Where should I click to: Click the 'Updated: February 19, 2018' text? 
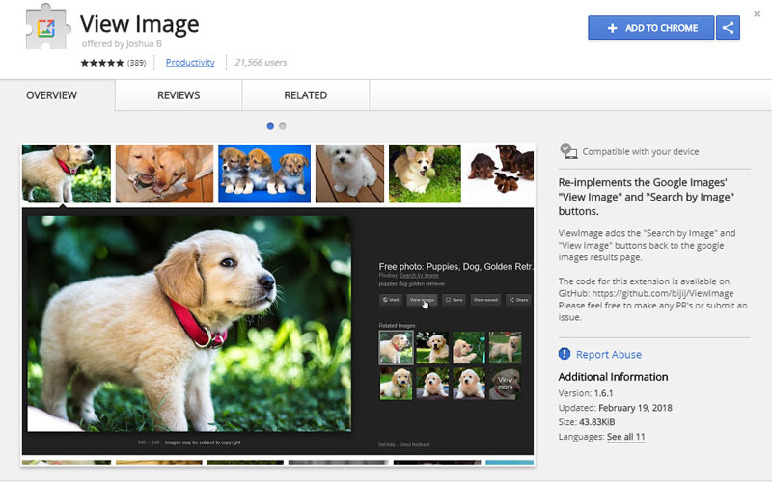[x=615, y=408]
